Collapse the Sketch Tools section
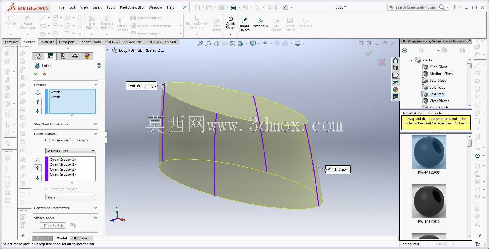The image size is (489, 249). click(96, 218)
